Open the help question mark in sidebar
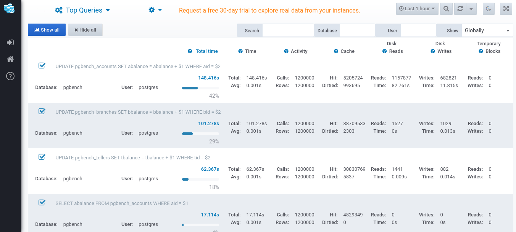Viewport: 516px width, 232px height. (x=10, y=76)
